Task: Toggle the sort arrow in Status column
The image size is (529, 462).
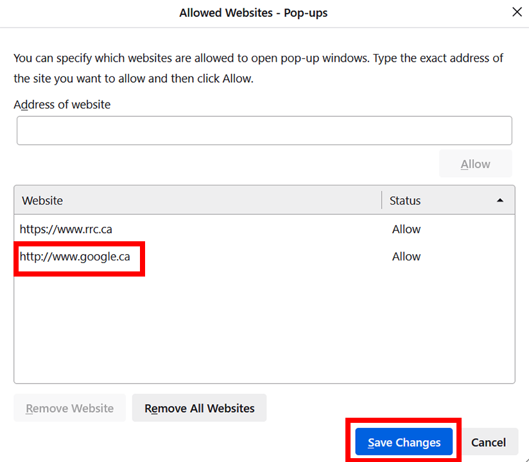Action: tap(500, 200)
